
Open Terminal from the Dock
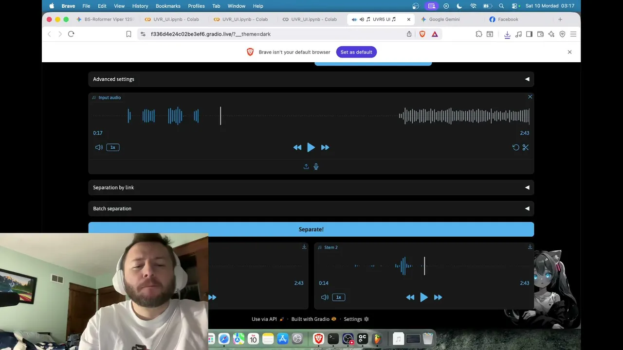[x=333, y=339]
